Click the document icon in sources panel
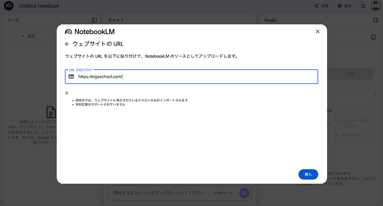Viewport: 383px width, 206px height. point(51,112)
